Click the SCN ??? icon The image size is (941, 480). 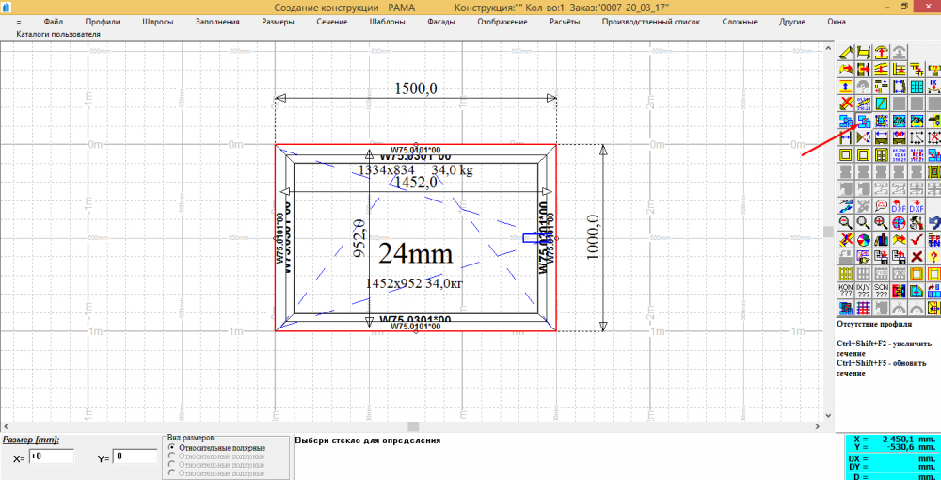click(881, 292)
